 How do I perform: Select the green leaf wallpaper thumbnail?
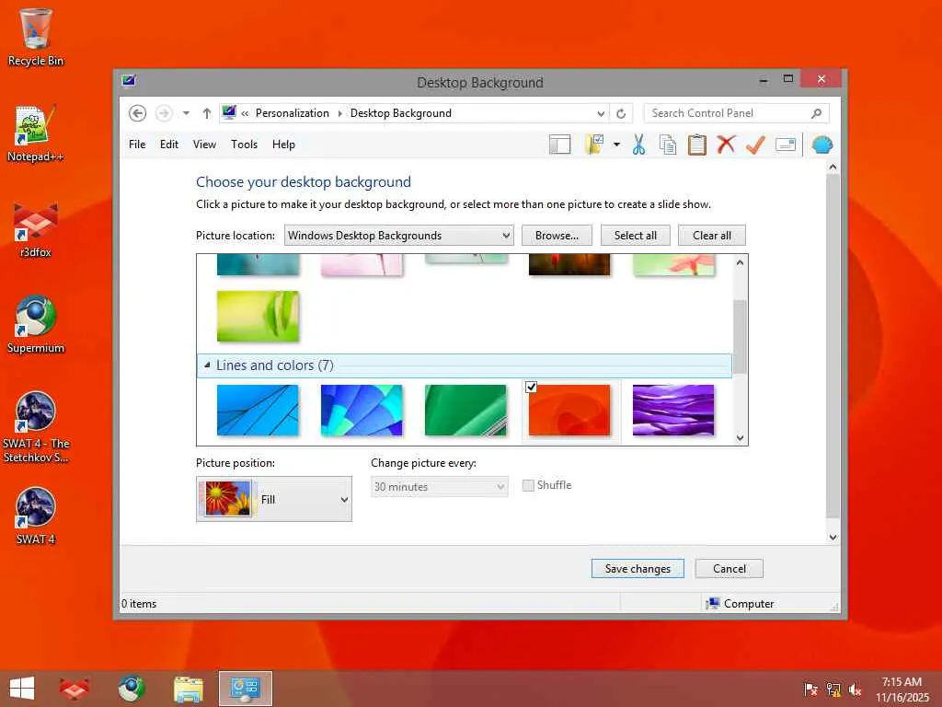pyautogui.click(x=258, y=317)
